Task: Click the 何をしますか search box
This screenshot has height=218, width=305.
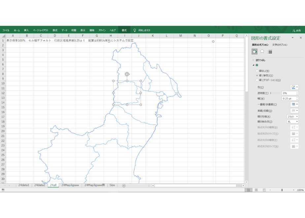Action: pos(144,30)
